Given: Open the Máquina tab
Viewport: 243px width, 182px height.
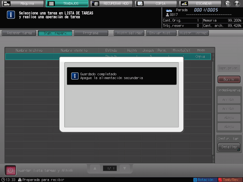Looking at the screenshot, I should pyautogui.click(x=23, y=3).
